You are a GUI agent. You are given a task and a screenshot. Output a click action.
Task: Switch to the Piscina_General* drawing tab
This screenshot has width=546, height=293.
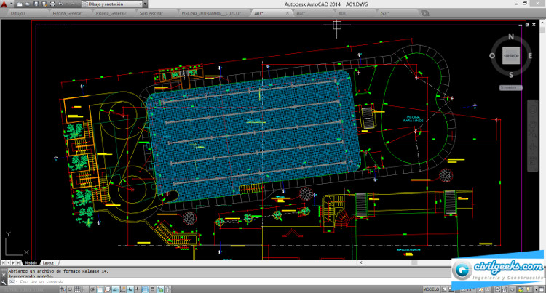[x=69, y=13]
